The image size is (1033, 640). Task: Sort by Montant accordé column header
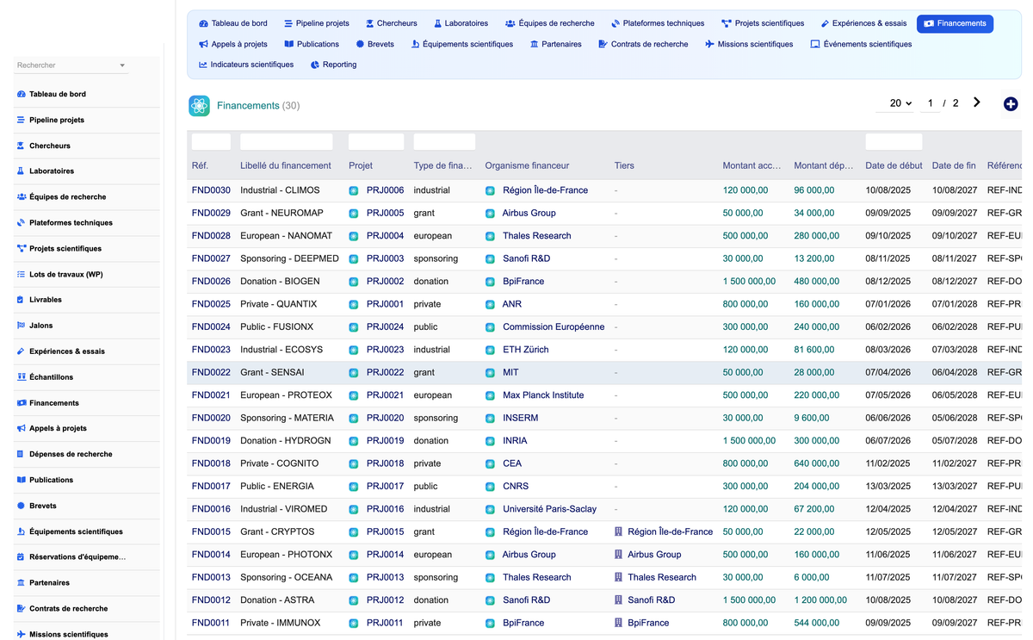(x=752, y=165)
